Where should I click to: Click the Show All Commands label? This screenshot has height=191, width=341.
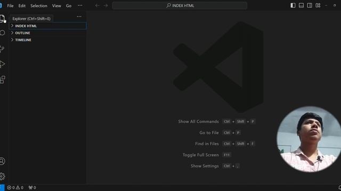pos(198,121)
